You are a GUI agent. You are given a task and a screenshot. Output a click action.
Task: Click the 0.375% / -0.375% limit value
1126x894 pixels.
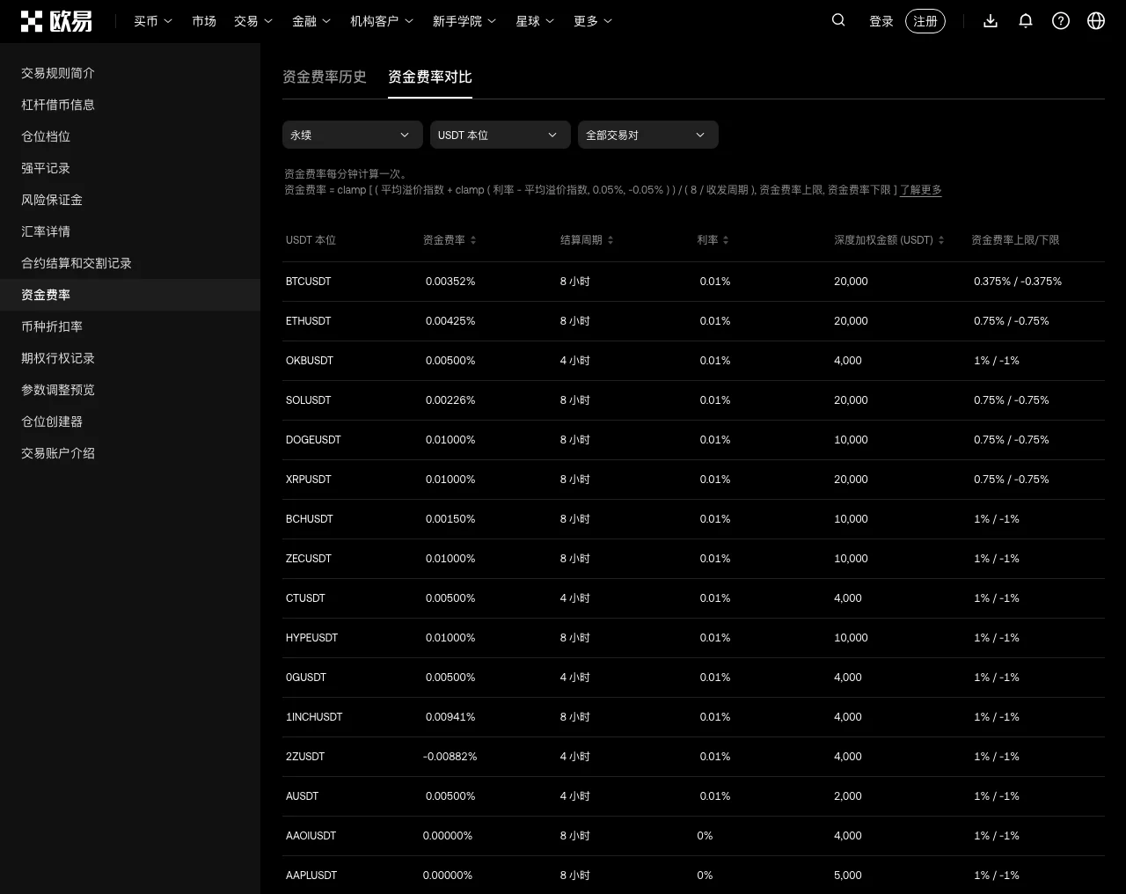click(1018, 282)
